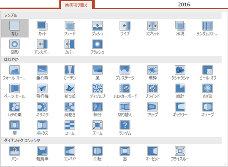This screenshot has height=167, width=228.
Task: Choose the 扉 transition
Action: [x=15, y=128]
